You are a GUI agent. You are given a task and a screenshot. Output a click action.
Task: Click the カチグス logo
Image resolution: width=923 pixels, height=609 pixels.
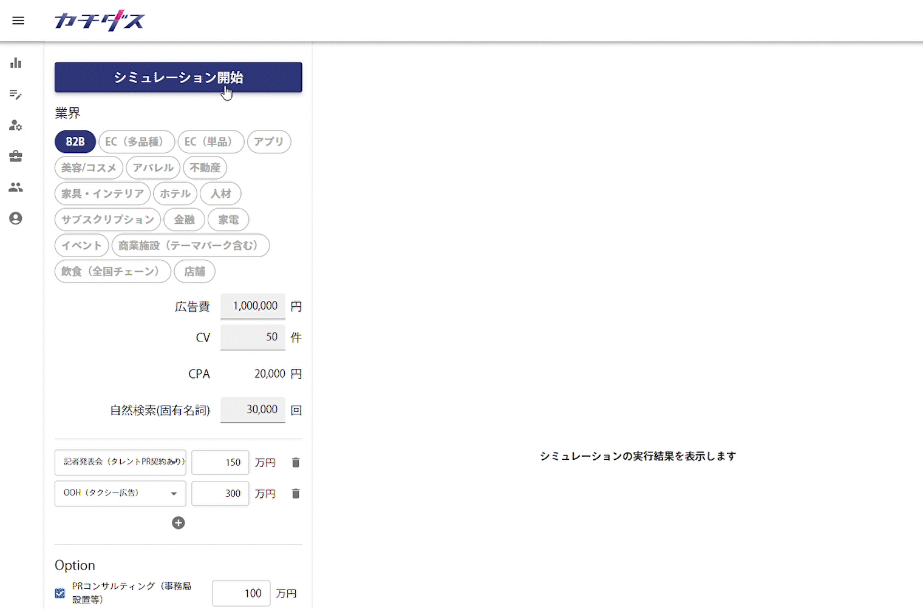100,21
